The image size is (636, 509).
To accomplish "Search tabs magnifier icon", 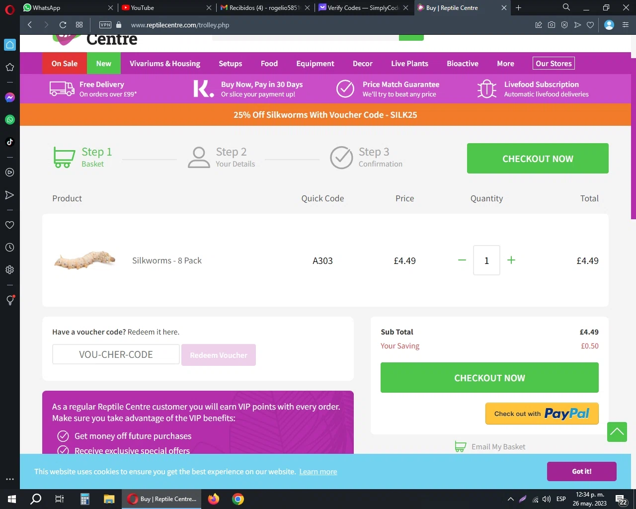I will [566, 7].
